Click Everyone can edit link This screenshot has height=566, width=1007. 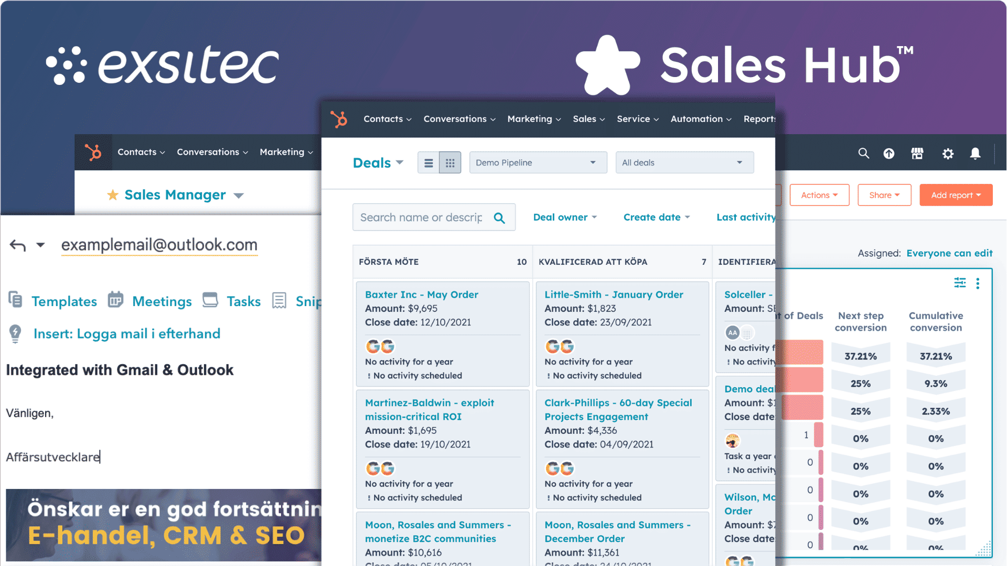tap(949, 253)
